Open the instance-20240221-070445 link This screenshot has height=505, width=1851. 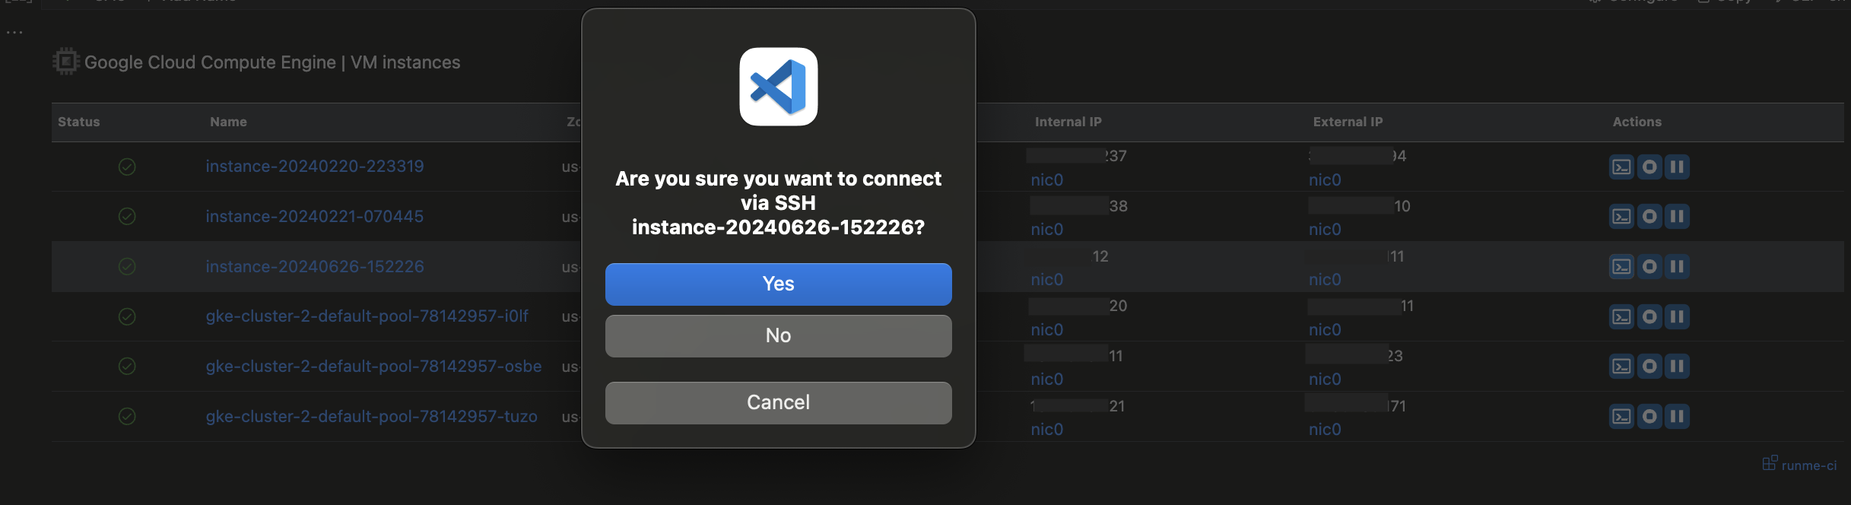[315, 217]
